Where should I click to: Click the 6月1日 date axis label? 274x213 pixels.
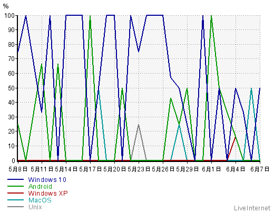click(211, 169)
